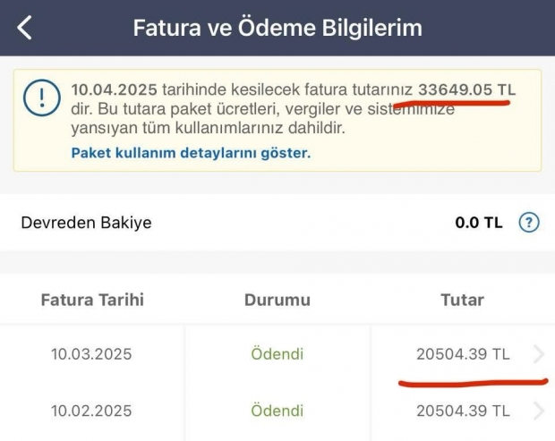Click the Fatura Tarihi column header
The height and width of the screenshot is (441, 555).
[92, 300]
